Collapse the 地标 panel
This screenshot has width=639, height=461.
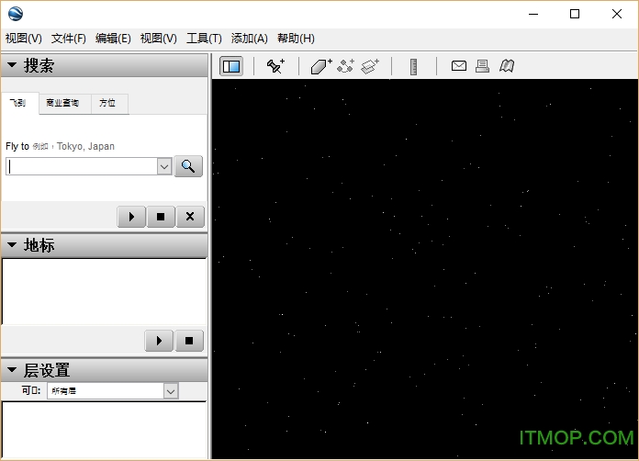[x=12, y=245]
